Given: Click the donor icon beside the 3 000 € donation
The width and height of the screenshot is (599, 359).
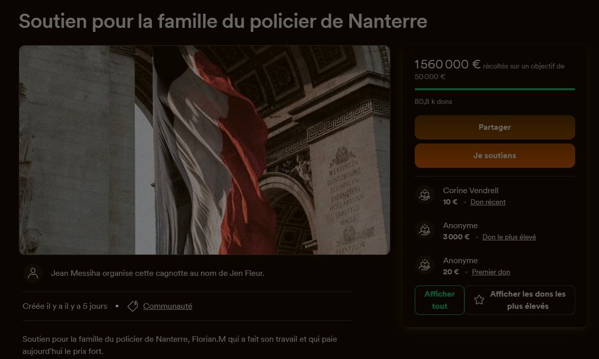Looking at the screenshot, I should (424, 230).
